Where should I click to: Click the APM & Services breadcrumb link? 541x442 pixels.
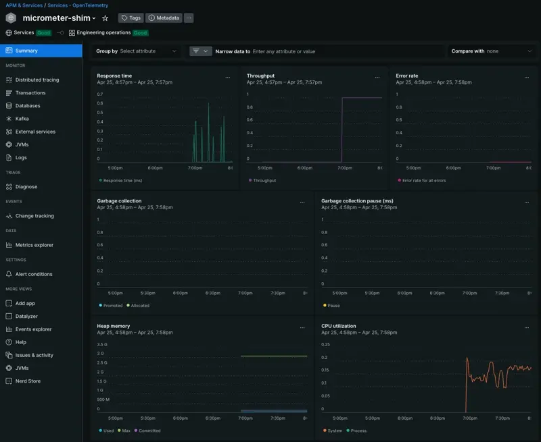pos(24,5)
